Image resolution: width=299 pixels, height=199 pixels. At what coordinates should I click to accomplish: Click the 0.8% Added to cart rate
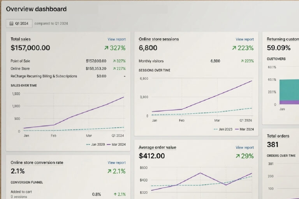(x=97, y=194)
